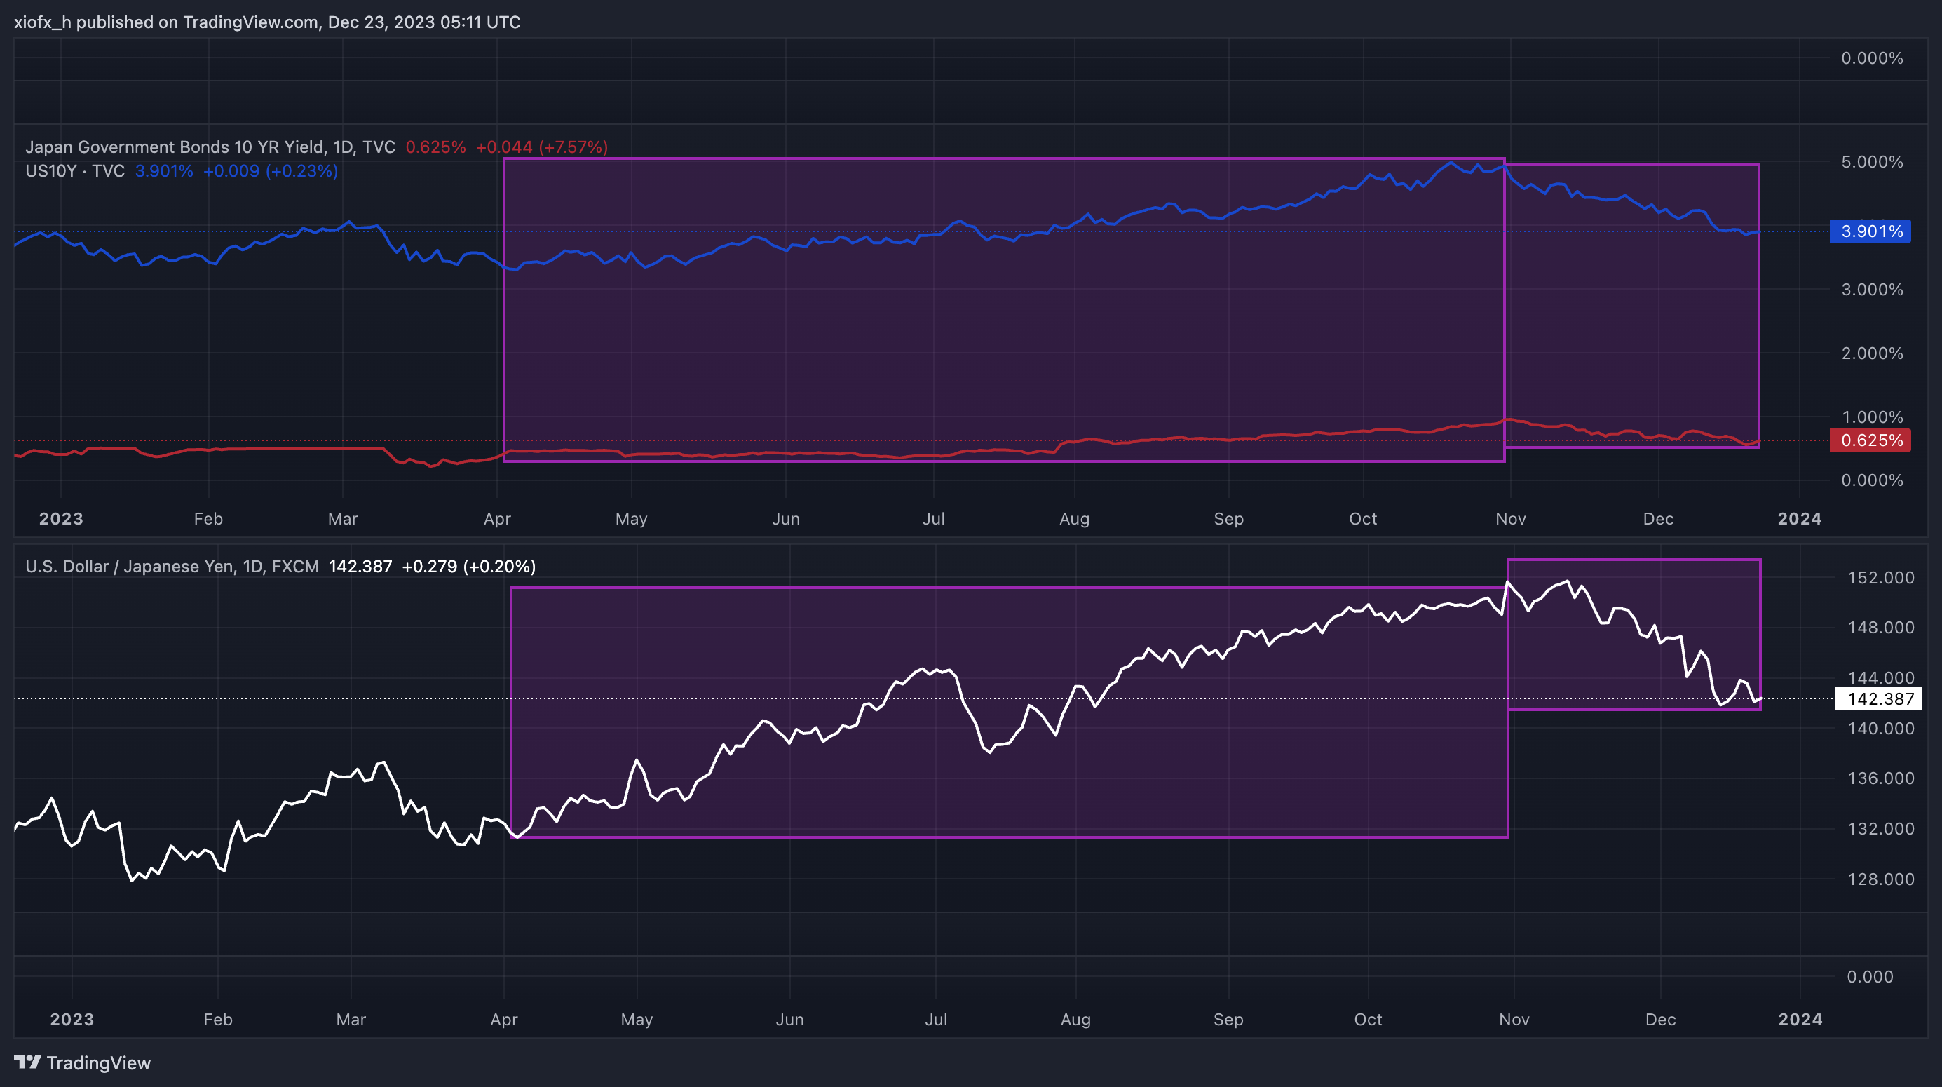Click the Japan Government Bonds 10 YR Yield legend
Image resolution: width=1942 pixels, height=1087 pixels.
tap(210, 147)
